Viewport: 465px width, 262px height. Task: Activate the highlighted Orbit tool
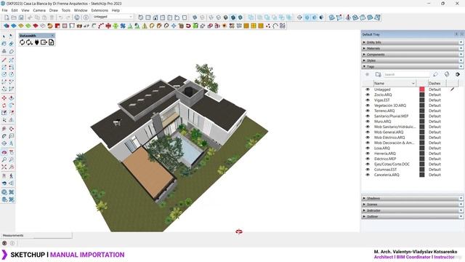(4, 152)
